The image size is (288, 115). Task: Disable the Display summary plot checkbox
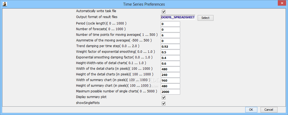pos(163,97)
